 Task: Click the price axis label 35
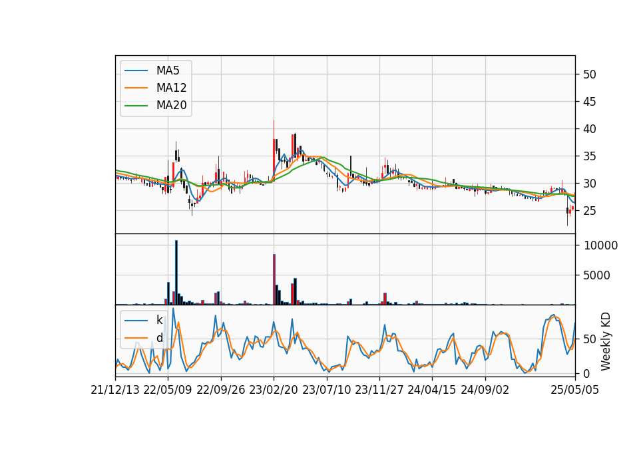click(589, 156)
